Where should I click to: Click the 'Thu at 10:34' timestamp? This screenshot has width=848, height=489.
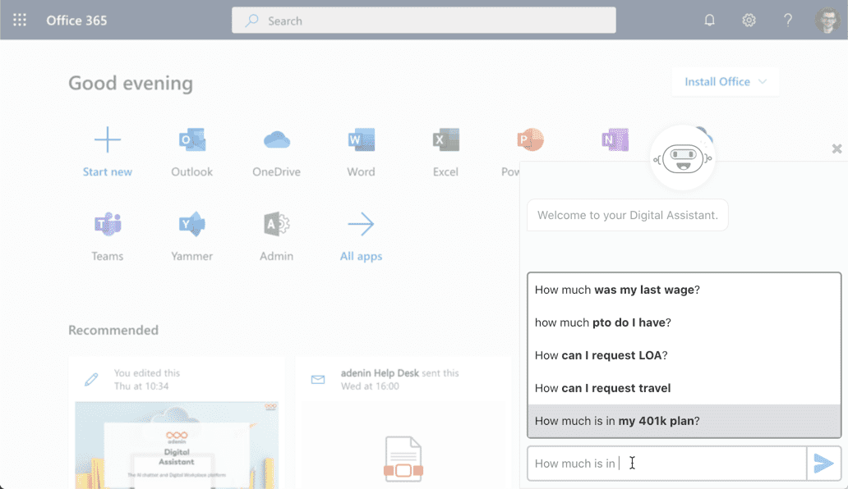pyautogui.click(x=141, y=386)
